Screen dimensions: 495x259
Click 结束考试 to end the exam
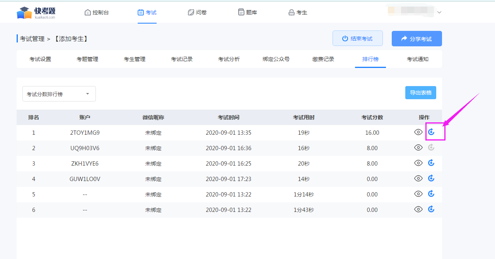358,39
